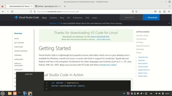The image size is (172, 96).
Task: Jump to Top Extensions section
Action: click(x=141, y=39)
